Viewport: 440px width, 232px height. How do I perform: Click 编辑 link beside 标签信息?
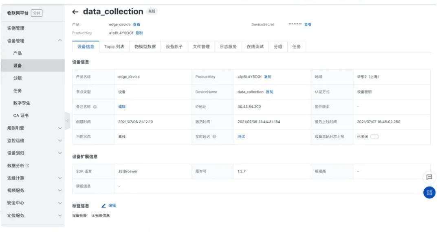(x=112, y=206)
